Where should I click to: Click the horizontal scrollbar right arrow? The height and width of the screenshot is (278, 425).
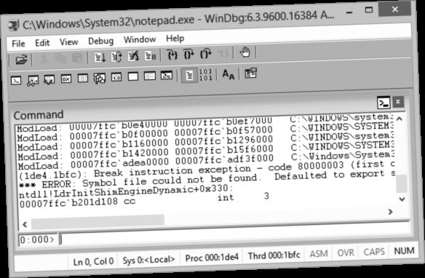390,212
